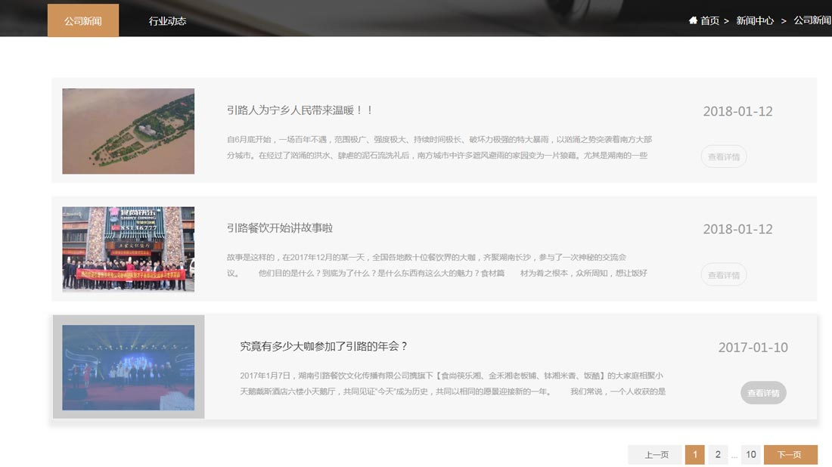Jump to page 2 in pagination
The height and width of the screenshot is (467, 832).
[718, 455]
